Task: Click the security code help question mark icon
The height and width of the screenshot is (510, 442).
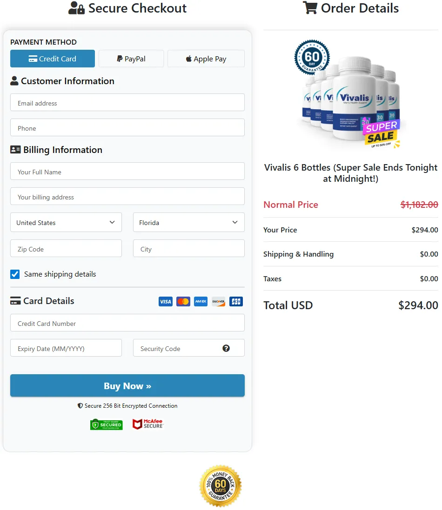Action: point(227,347)
